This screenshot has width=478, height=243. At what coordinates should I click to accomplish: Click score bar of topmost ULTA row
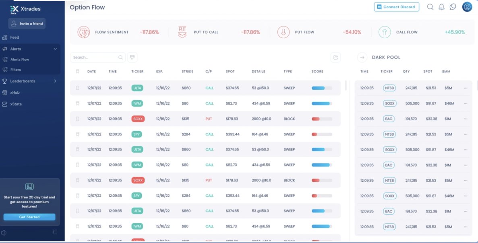(322, 88)
